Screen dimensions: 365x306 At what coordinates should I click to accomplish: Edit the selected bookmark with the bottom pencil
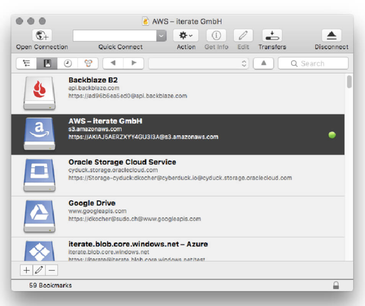39,270
